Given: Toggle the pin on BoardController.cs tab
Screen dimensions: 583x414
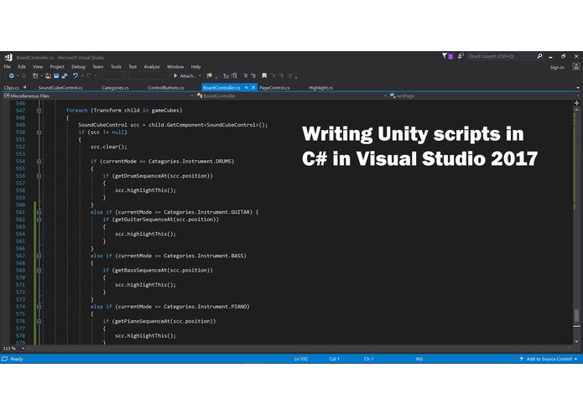Looking at the screenshot, I should pos(246,88).
